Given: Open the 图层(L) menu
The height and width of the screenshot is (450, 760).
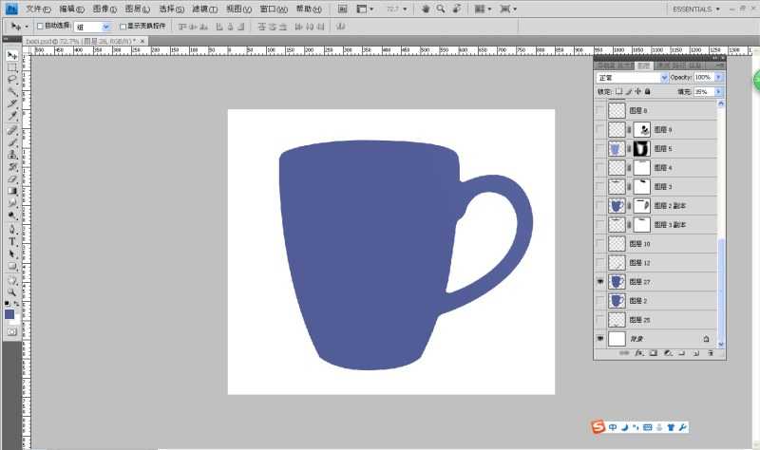Looking at the screenshot, I should coord(138,9).
